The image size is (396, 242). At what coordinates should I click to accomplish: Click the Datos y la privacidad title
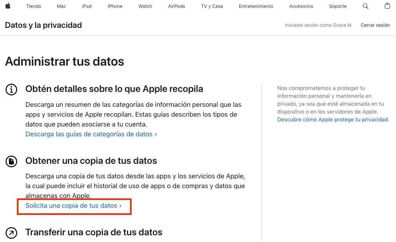[x=44, y=25]
